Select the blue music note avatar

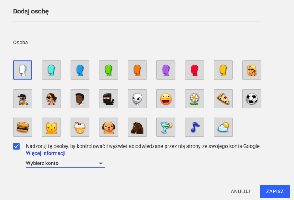(194, 127)
